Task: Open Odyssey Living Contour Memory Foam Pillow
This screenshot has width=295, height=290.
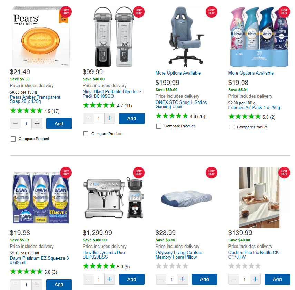Action: tap(179, 255)
